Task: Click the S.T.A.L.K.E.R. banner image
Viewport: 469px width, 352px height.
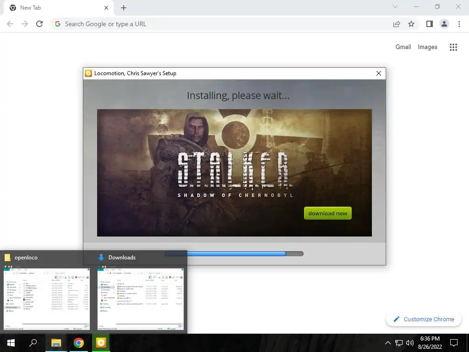Action: point(234,173)
